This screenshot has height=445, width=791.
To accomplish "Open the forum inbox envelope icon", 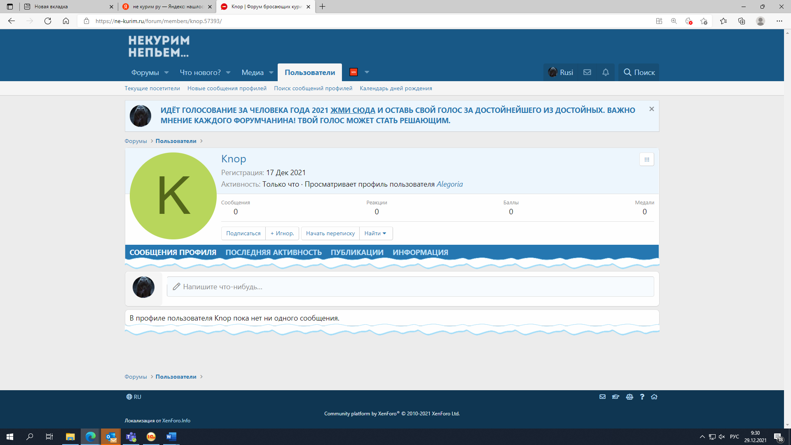I will [x=587, y=72].
